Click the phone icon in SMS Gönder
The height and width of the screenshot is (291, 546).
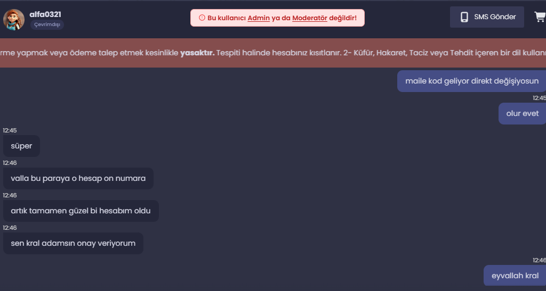pyautogui.click(x=464, y=17)
